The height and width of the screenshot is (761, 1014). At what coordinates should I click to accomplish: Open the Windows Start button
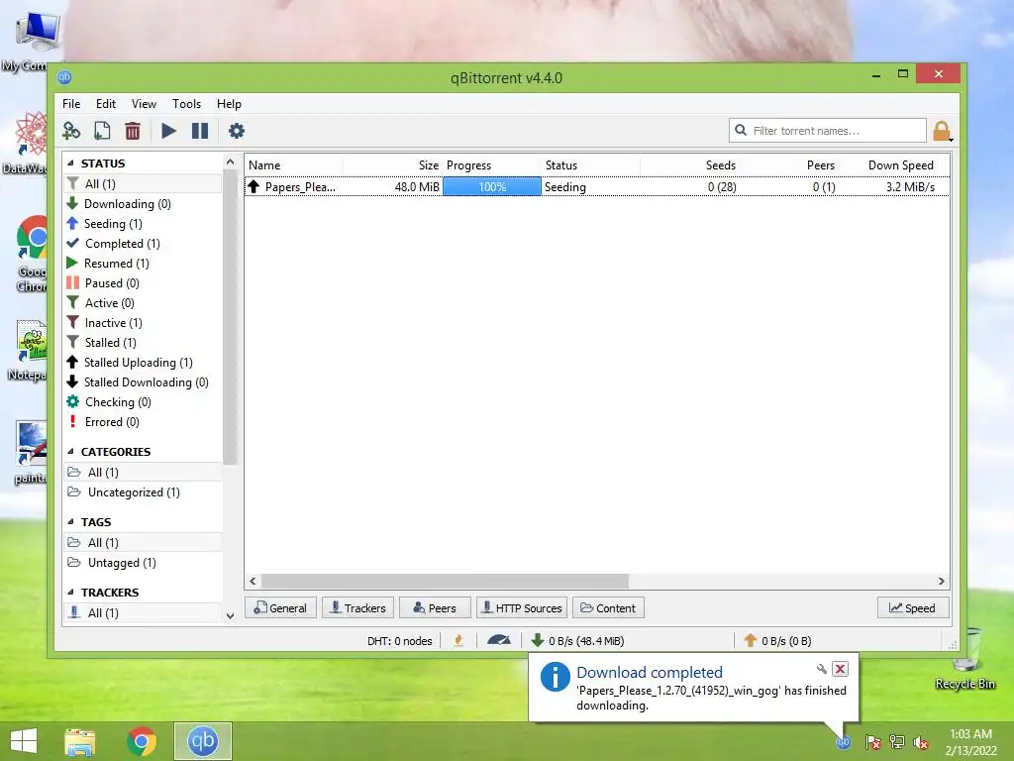pos(24,741)
